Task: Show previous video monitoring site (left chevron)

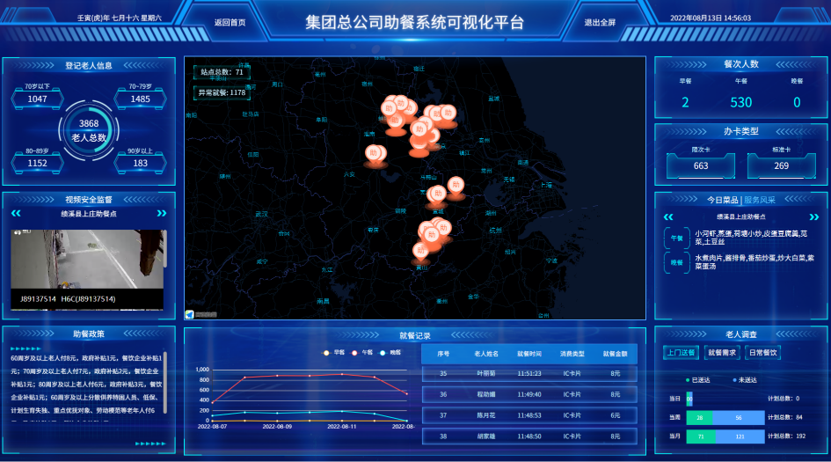Action: (15, 213)
